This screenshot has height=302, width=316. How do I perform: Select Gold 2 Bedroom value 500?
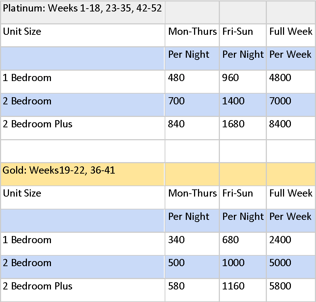(x=192, y=267)
